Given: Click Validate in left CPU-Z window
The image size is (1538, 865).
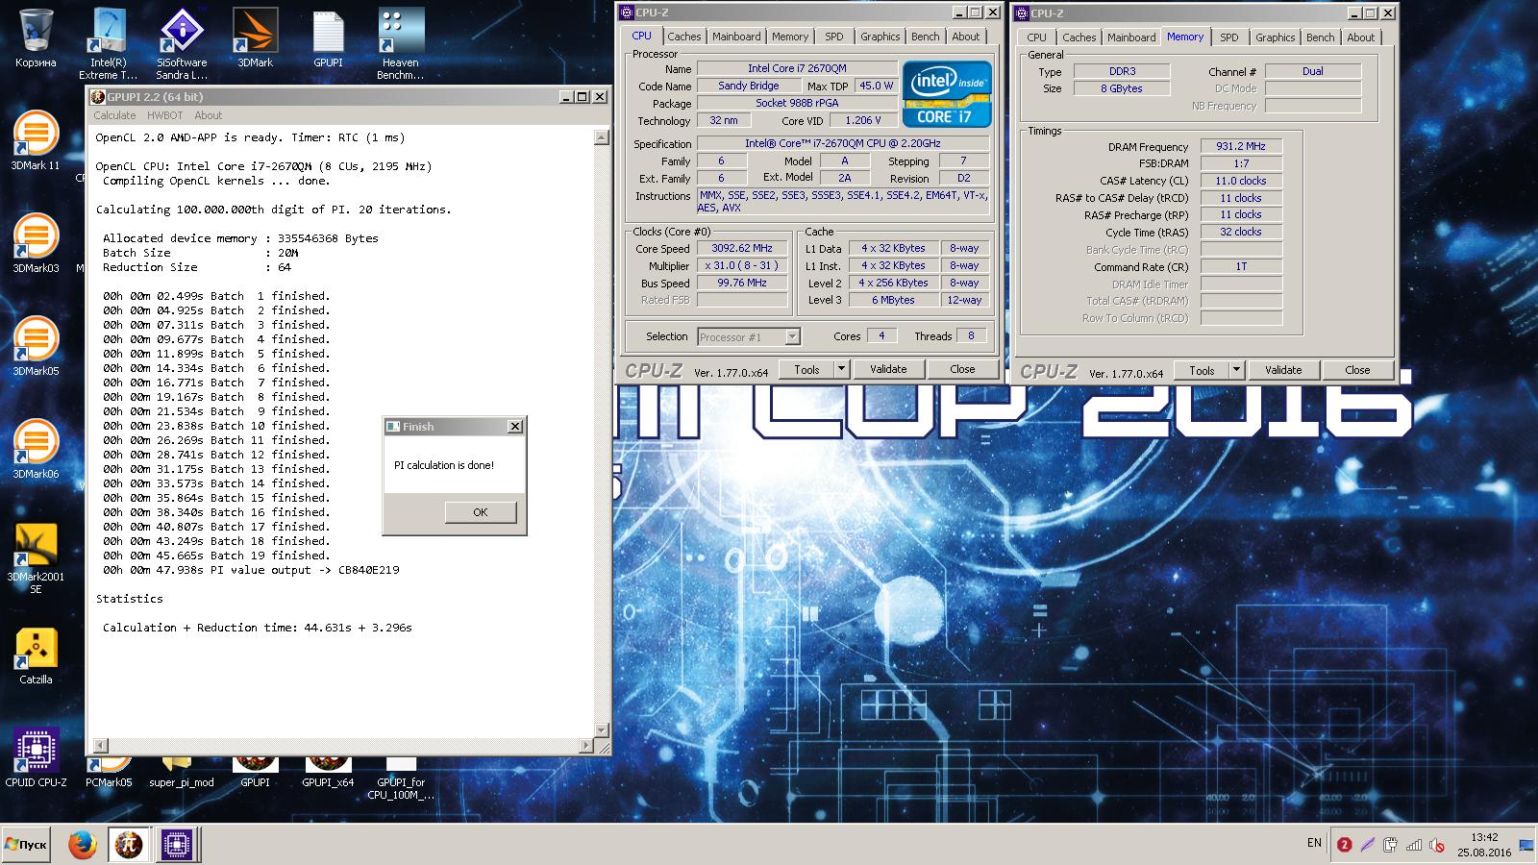Looking at the screenshot, I should tap(888, 369).
